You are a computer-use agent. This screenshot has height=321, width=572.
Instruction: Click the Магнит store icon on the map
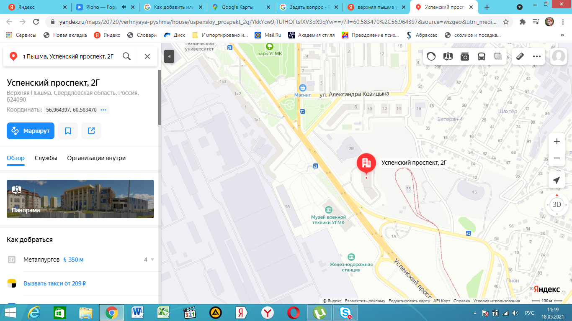click(302, 88)
